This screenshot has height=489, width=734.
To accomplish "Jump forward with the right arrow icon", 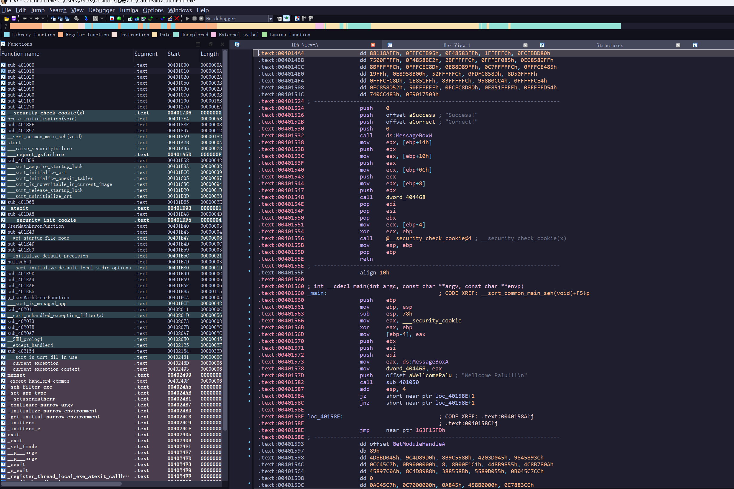I will (x=37, y=19).
